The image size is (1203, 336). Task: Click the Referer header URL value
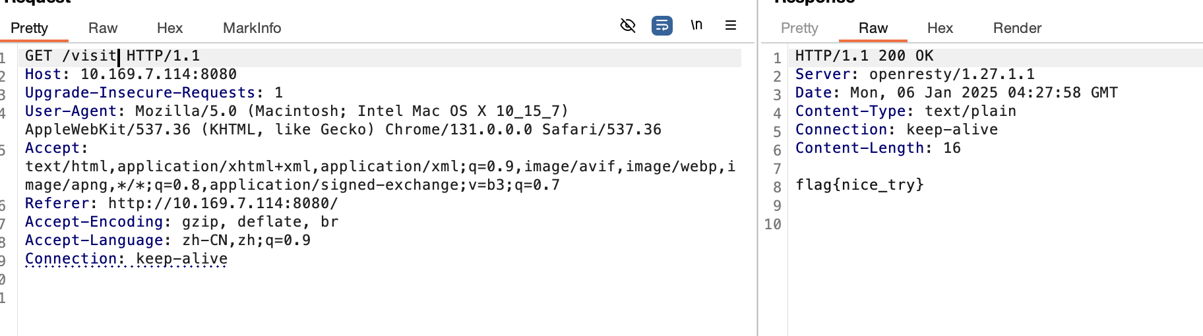pos(223,204)
